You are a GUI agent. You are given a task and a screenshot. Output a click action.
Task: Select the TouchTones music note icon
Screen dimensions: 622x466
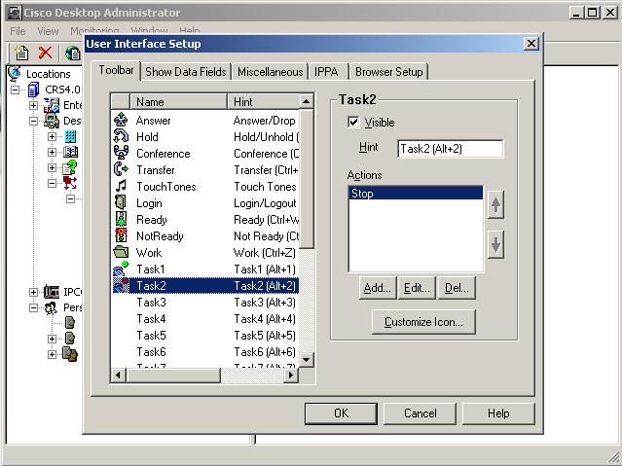pyautogui.click(x=121, y=186)
